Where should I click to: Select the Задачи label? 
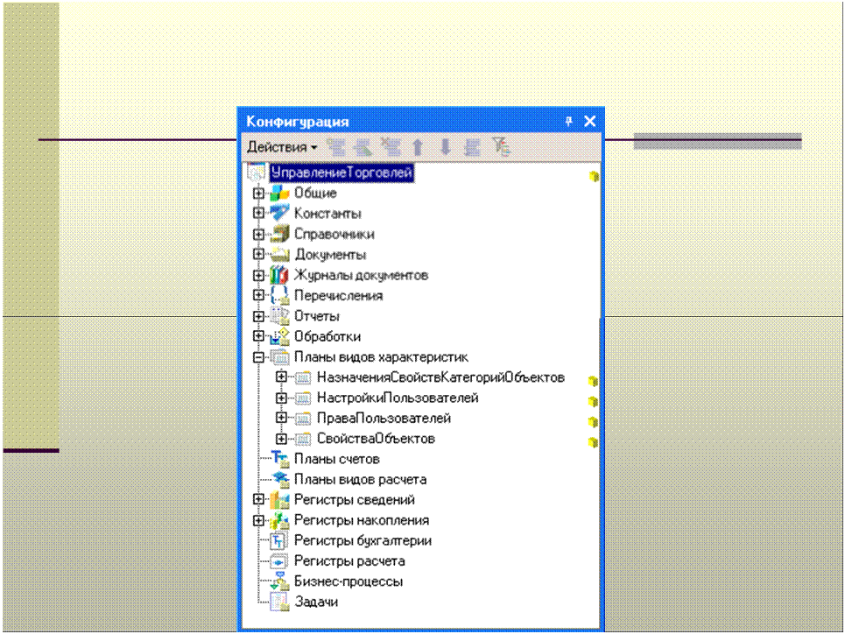316,602
